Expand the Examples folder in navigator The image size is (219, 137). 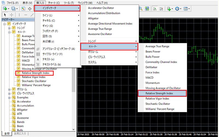pyautogui.click(x=9, y=98)
